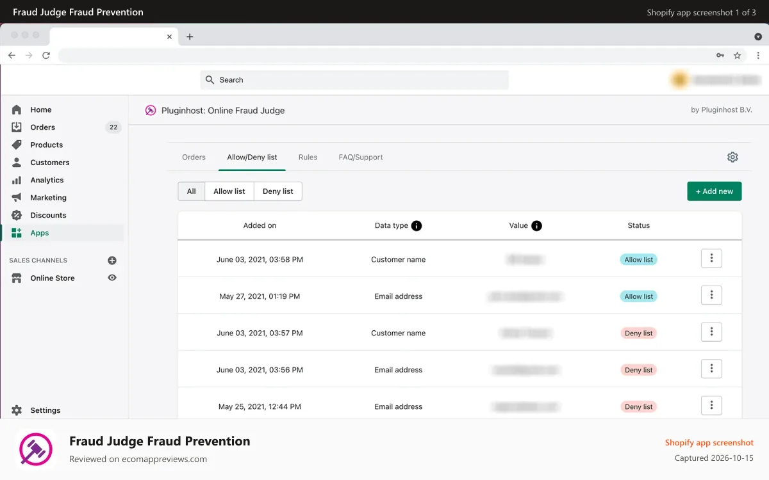Click the Customers person icon
Viewport: 769px width, 480px height.
[x=17, y=163]
